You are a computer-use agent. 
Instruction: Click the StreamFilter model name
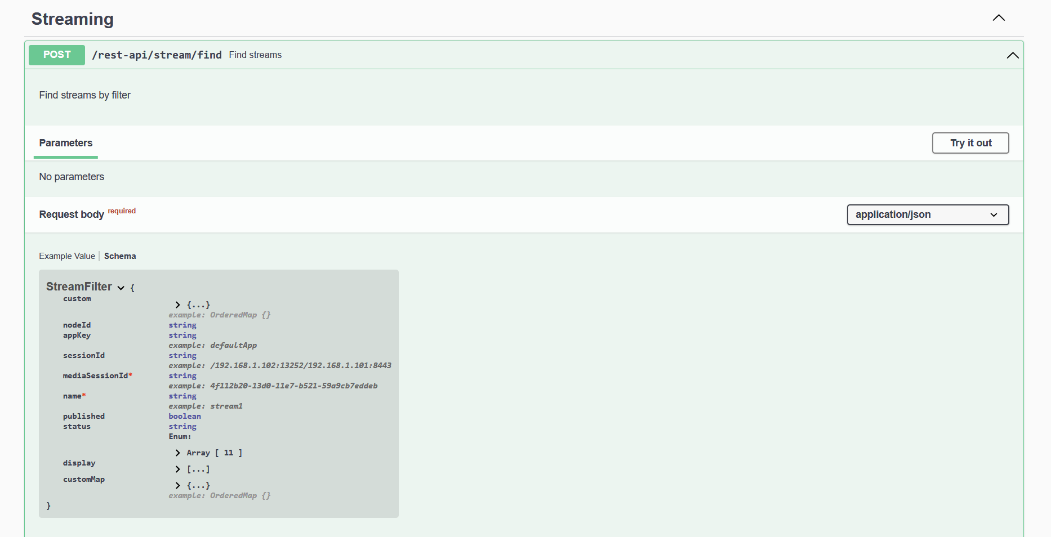coord(79,287)
